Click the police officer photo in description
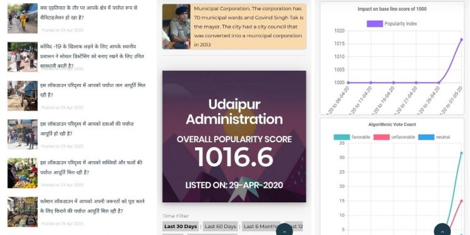 (x=176, y=26)
